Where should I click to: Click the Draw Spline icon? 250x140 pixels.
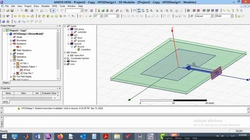click(x=228, y=10)
